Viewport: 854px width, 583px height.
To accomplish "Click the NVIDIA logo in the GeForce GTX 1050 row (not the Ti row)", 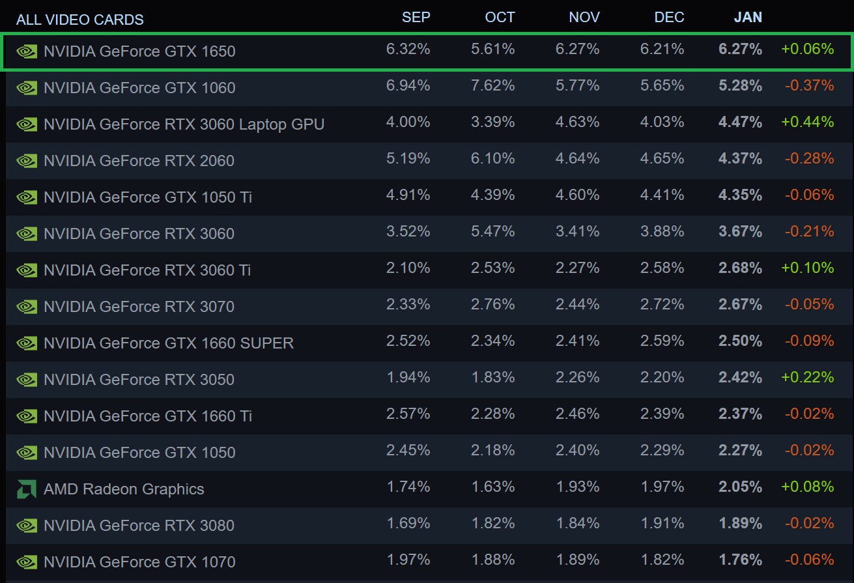I will pos(27,453).
